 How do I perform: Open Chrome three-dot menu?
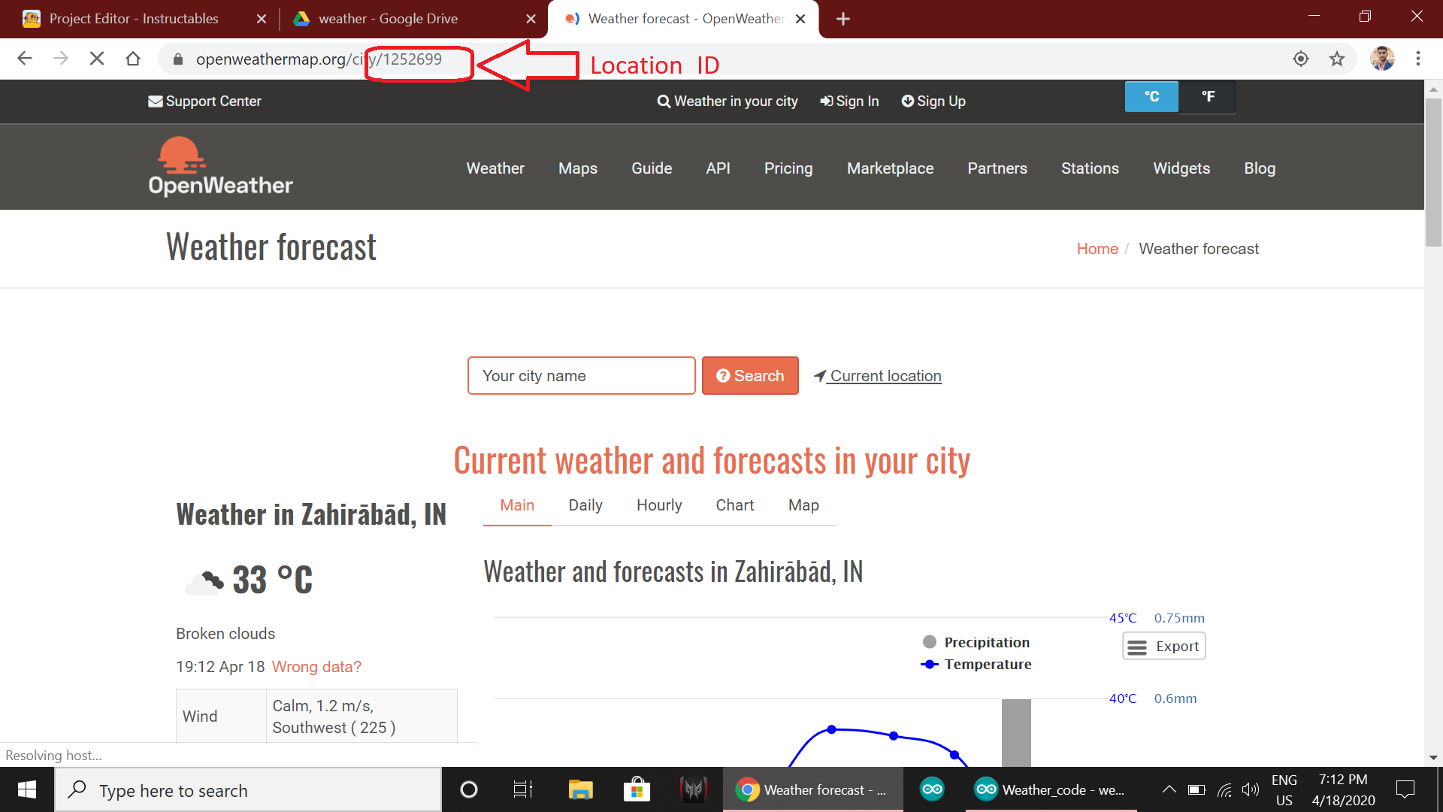(1418, 59)
